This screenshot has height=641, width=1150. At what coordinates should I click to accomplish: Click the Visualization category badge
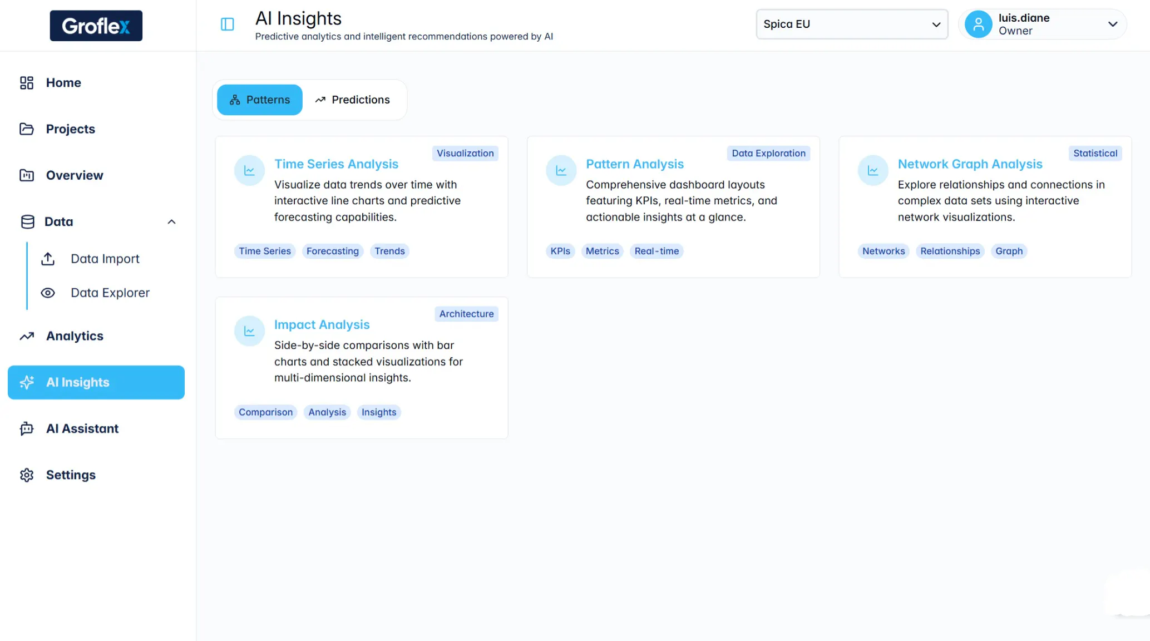click(465, 154)
